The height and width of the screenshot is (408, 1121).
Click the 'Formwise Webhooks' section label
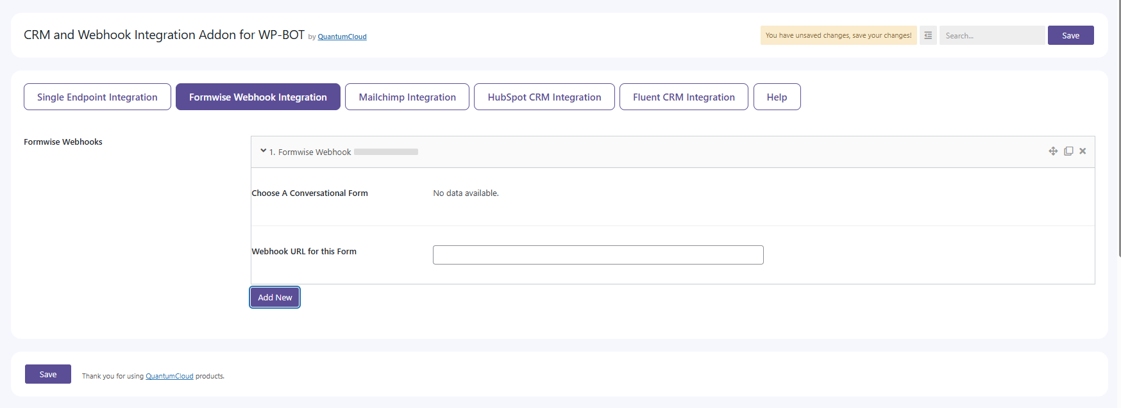point(63,142)
